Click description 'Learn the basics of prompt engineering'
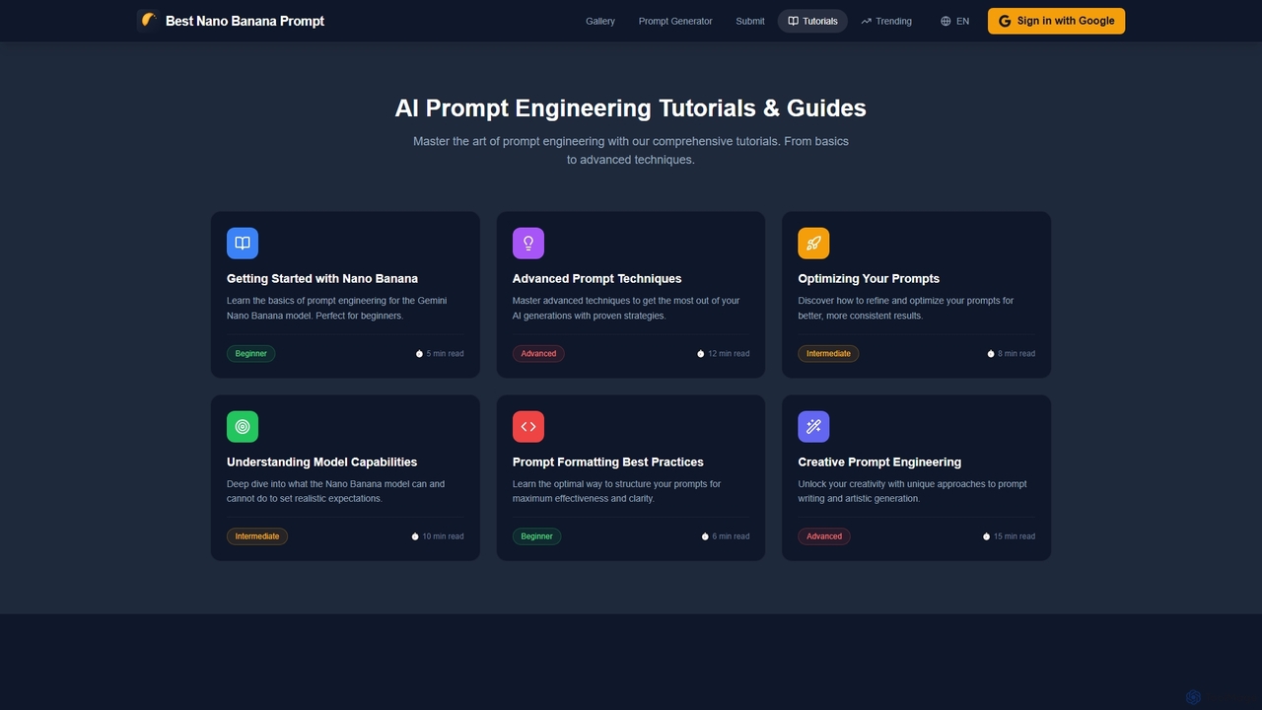 [x=336, y=308]
